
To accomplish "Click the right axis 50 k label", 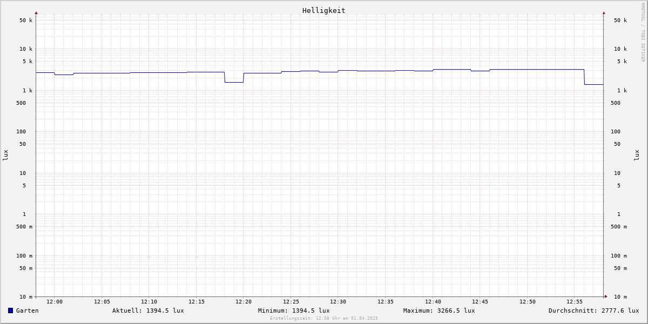I will [620, 21].
